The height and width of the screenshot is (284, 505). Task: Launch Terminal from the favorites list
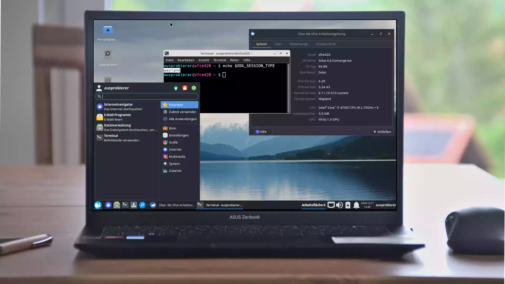tap(127, 138)
